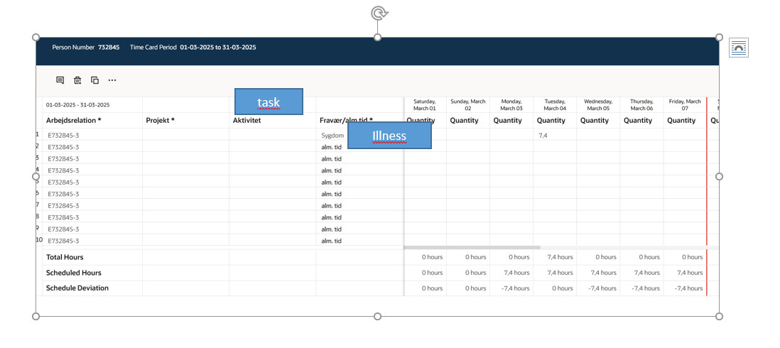
Task: Click the "Tuesday, March 04" day header
Action: tap(555, 105)
